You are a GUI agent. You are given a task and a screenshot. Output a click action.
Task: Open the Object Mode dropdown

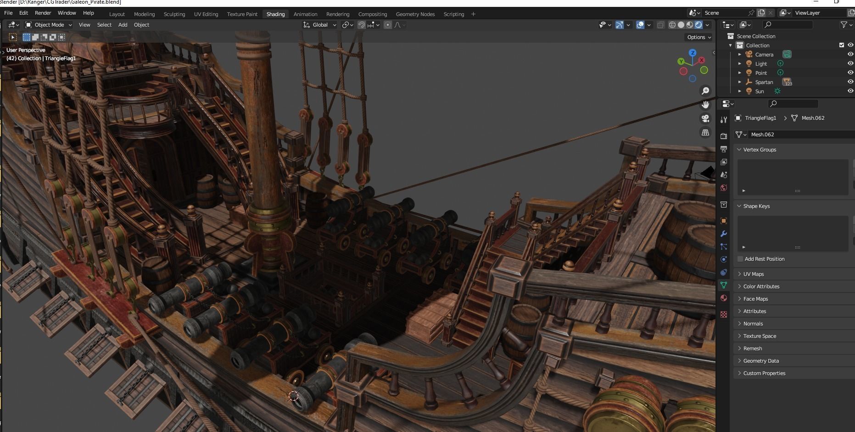tap(48, 25)
